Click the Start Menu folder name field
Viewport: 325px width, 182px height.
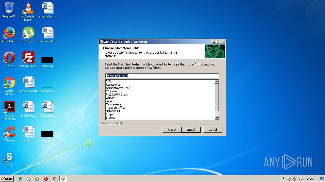coord(162,76)
